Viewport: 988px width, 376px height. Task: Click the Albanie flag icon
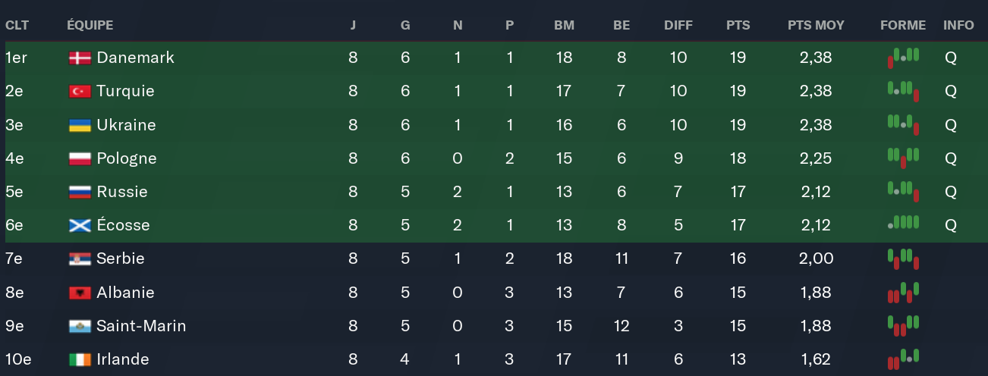pyautogui.click(x=80, y=293)
